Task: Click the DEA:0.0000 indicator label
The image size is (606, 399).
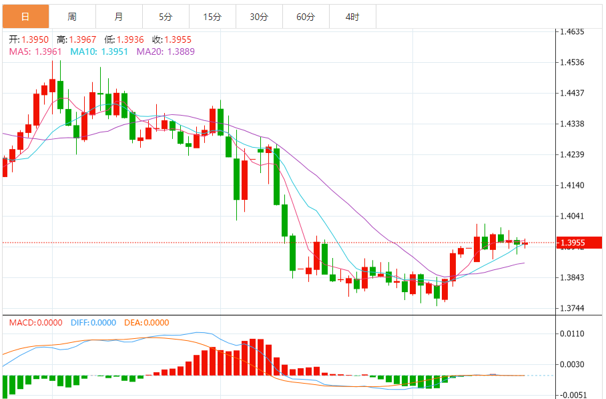Action: coord(146,322)
